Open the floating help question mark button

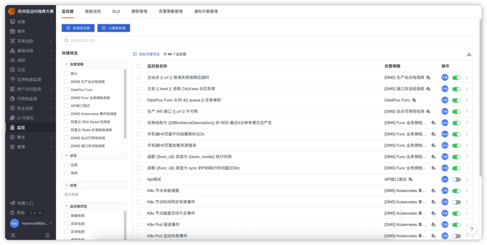[x=471, y=229]
